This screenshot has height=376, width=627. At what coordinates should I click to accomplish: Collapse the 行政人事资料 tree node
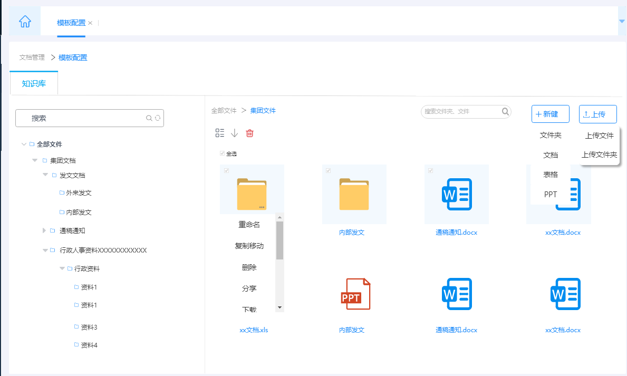pos(45,250)
